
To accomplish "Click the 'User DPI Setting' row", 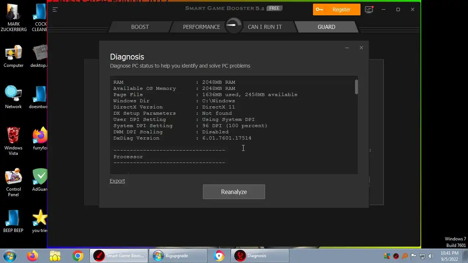I will coord(184,119).
